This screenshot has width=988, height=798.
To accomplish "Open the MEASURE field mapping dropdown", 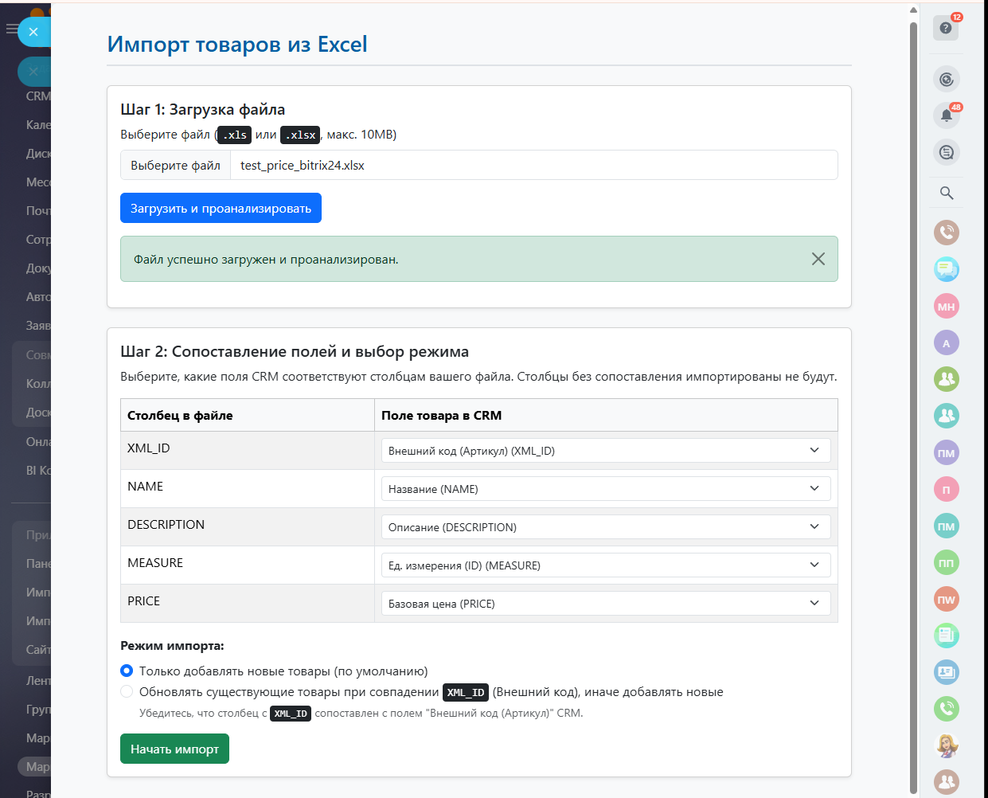I will pos(605,565).
